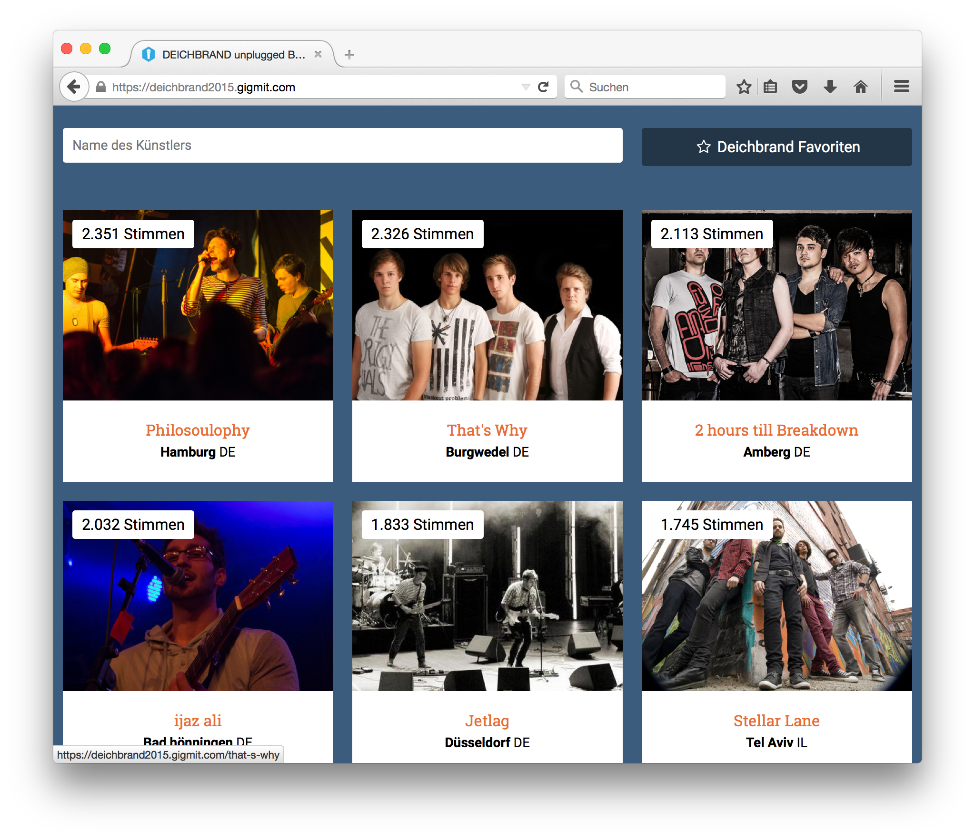Click the Burgwedel DE location text
975x839 pixels.
[487, 452]
